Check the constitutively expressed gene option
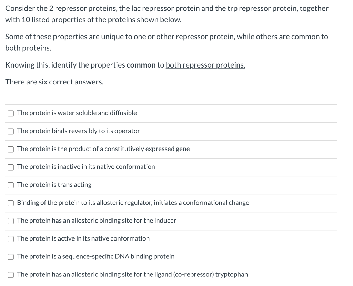Screen dimensions: 353x286 pos(10,149)
